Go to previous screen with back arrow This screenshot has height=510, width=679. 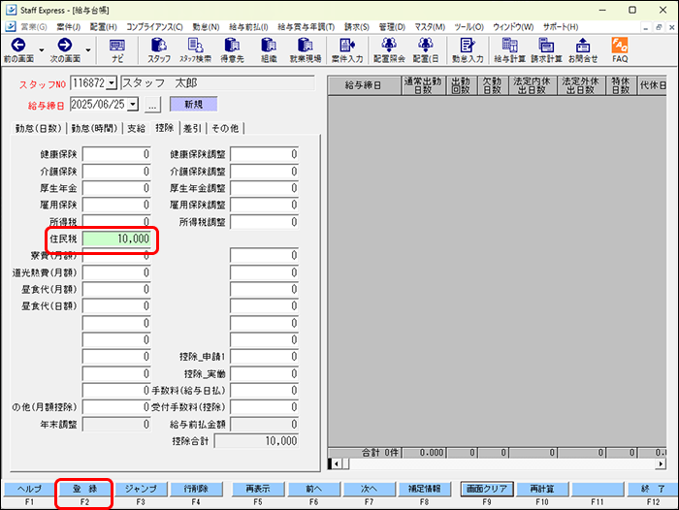point(18,50)
